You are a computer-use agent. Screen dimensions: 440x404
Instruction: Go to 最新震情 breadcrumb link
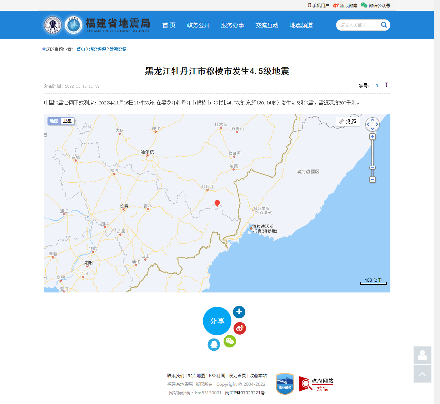click(118, 49)
